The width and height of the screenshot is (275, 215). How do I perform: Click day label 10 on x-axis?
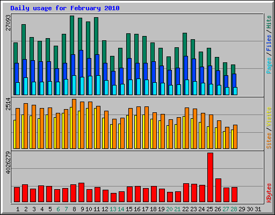(x=89, y=209)
